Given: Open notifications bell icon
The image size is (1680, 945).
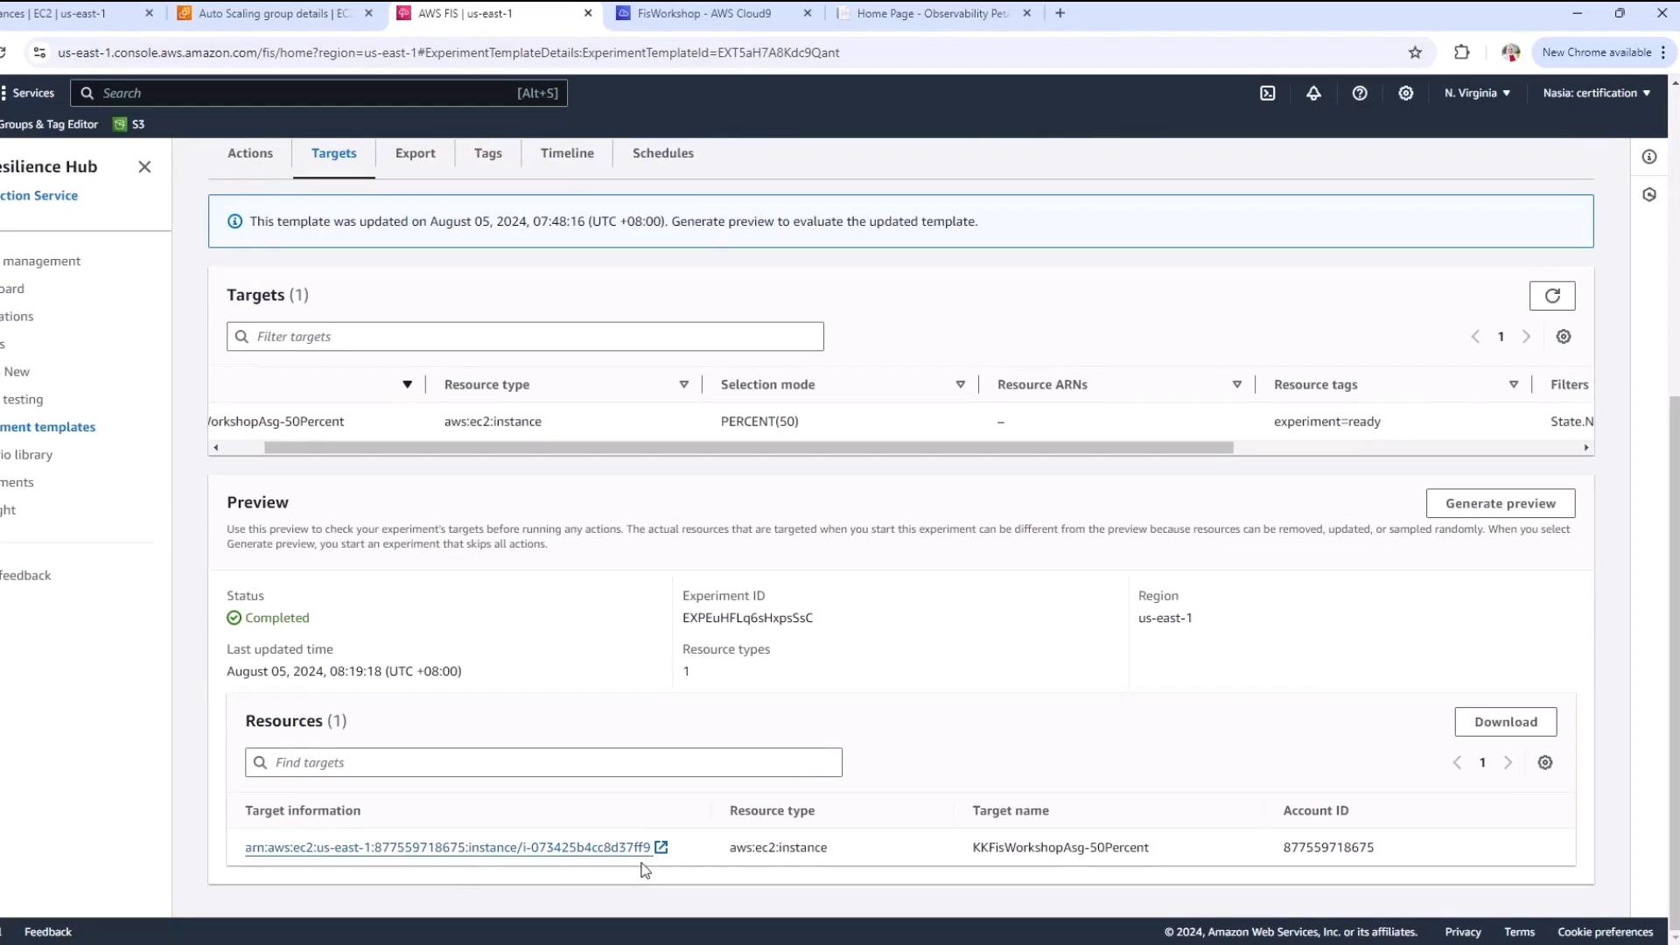Looking at the screenshot, I should (x=1313, y=93).
